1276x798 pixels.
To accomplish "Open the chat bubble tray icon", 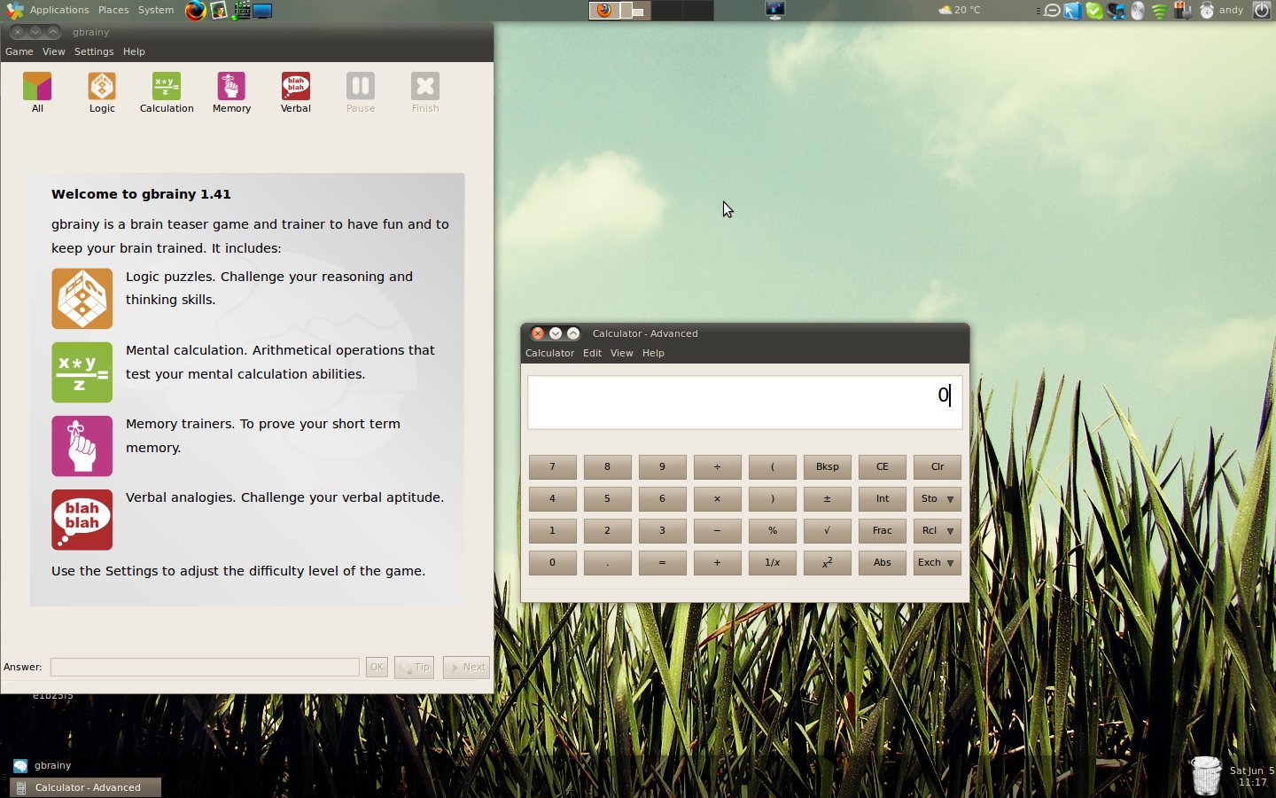I will pos(1052,11).
